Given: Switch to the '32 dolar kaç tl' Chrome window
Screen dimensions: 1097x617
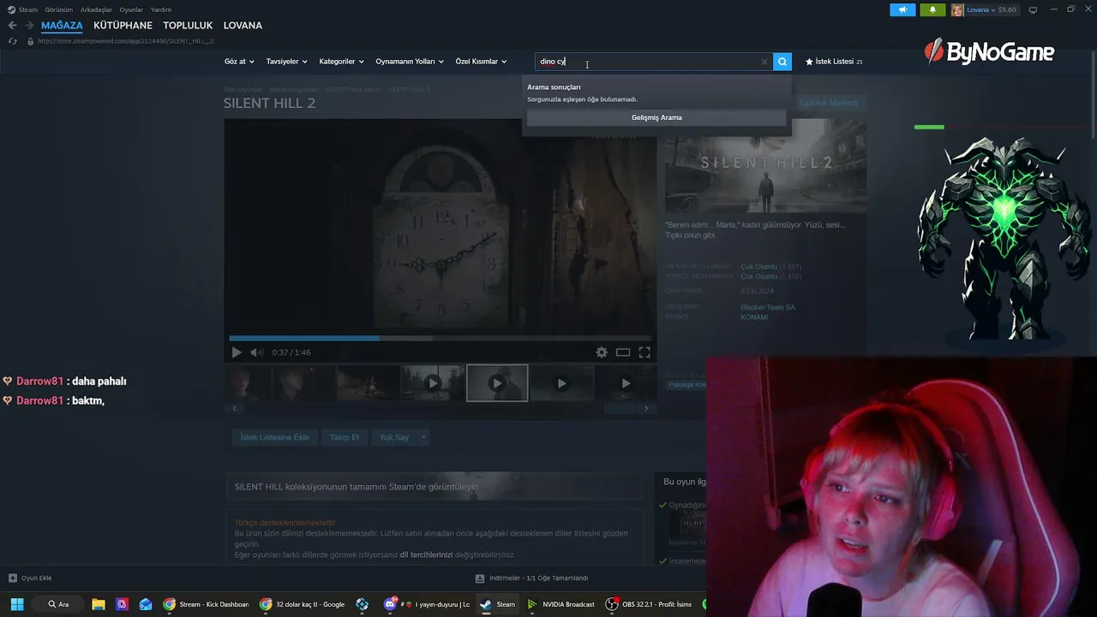Looking at the screenshot, I should [x=303, y=604].
